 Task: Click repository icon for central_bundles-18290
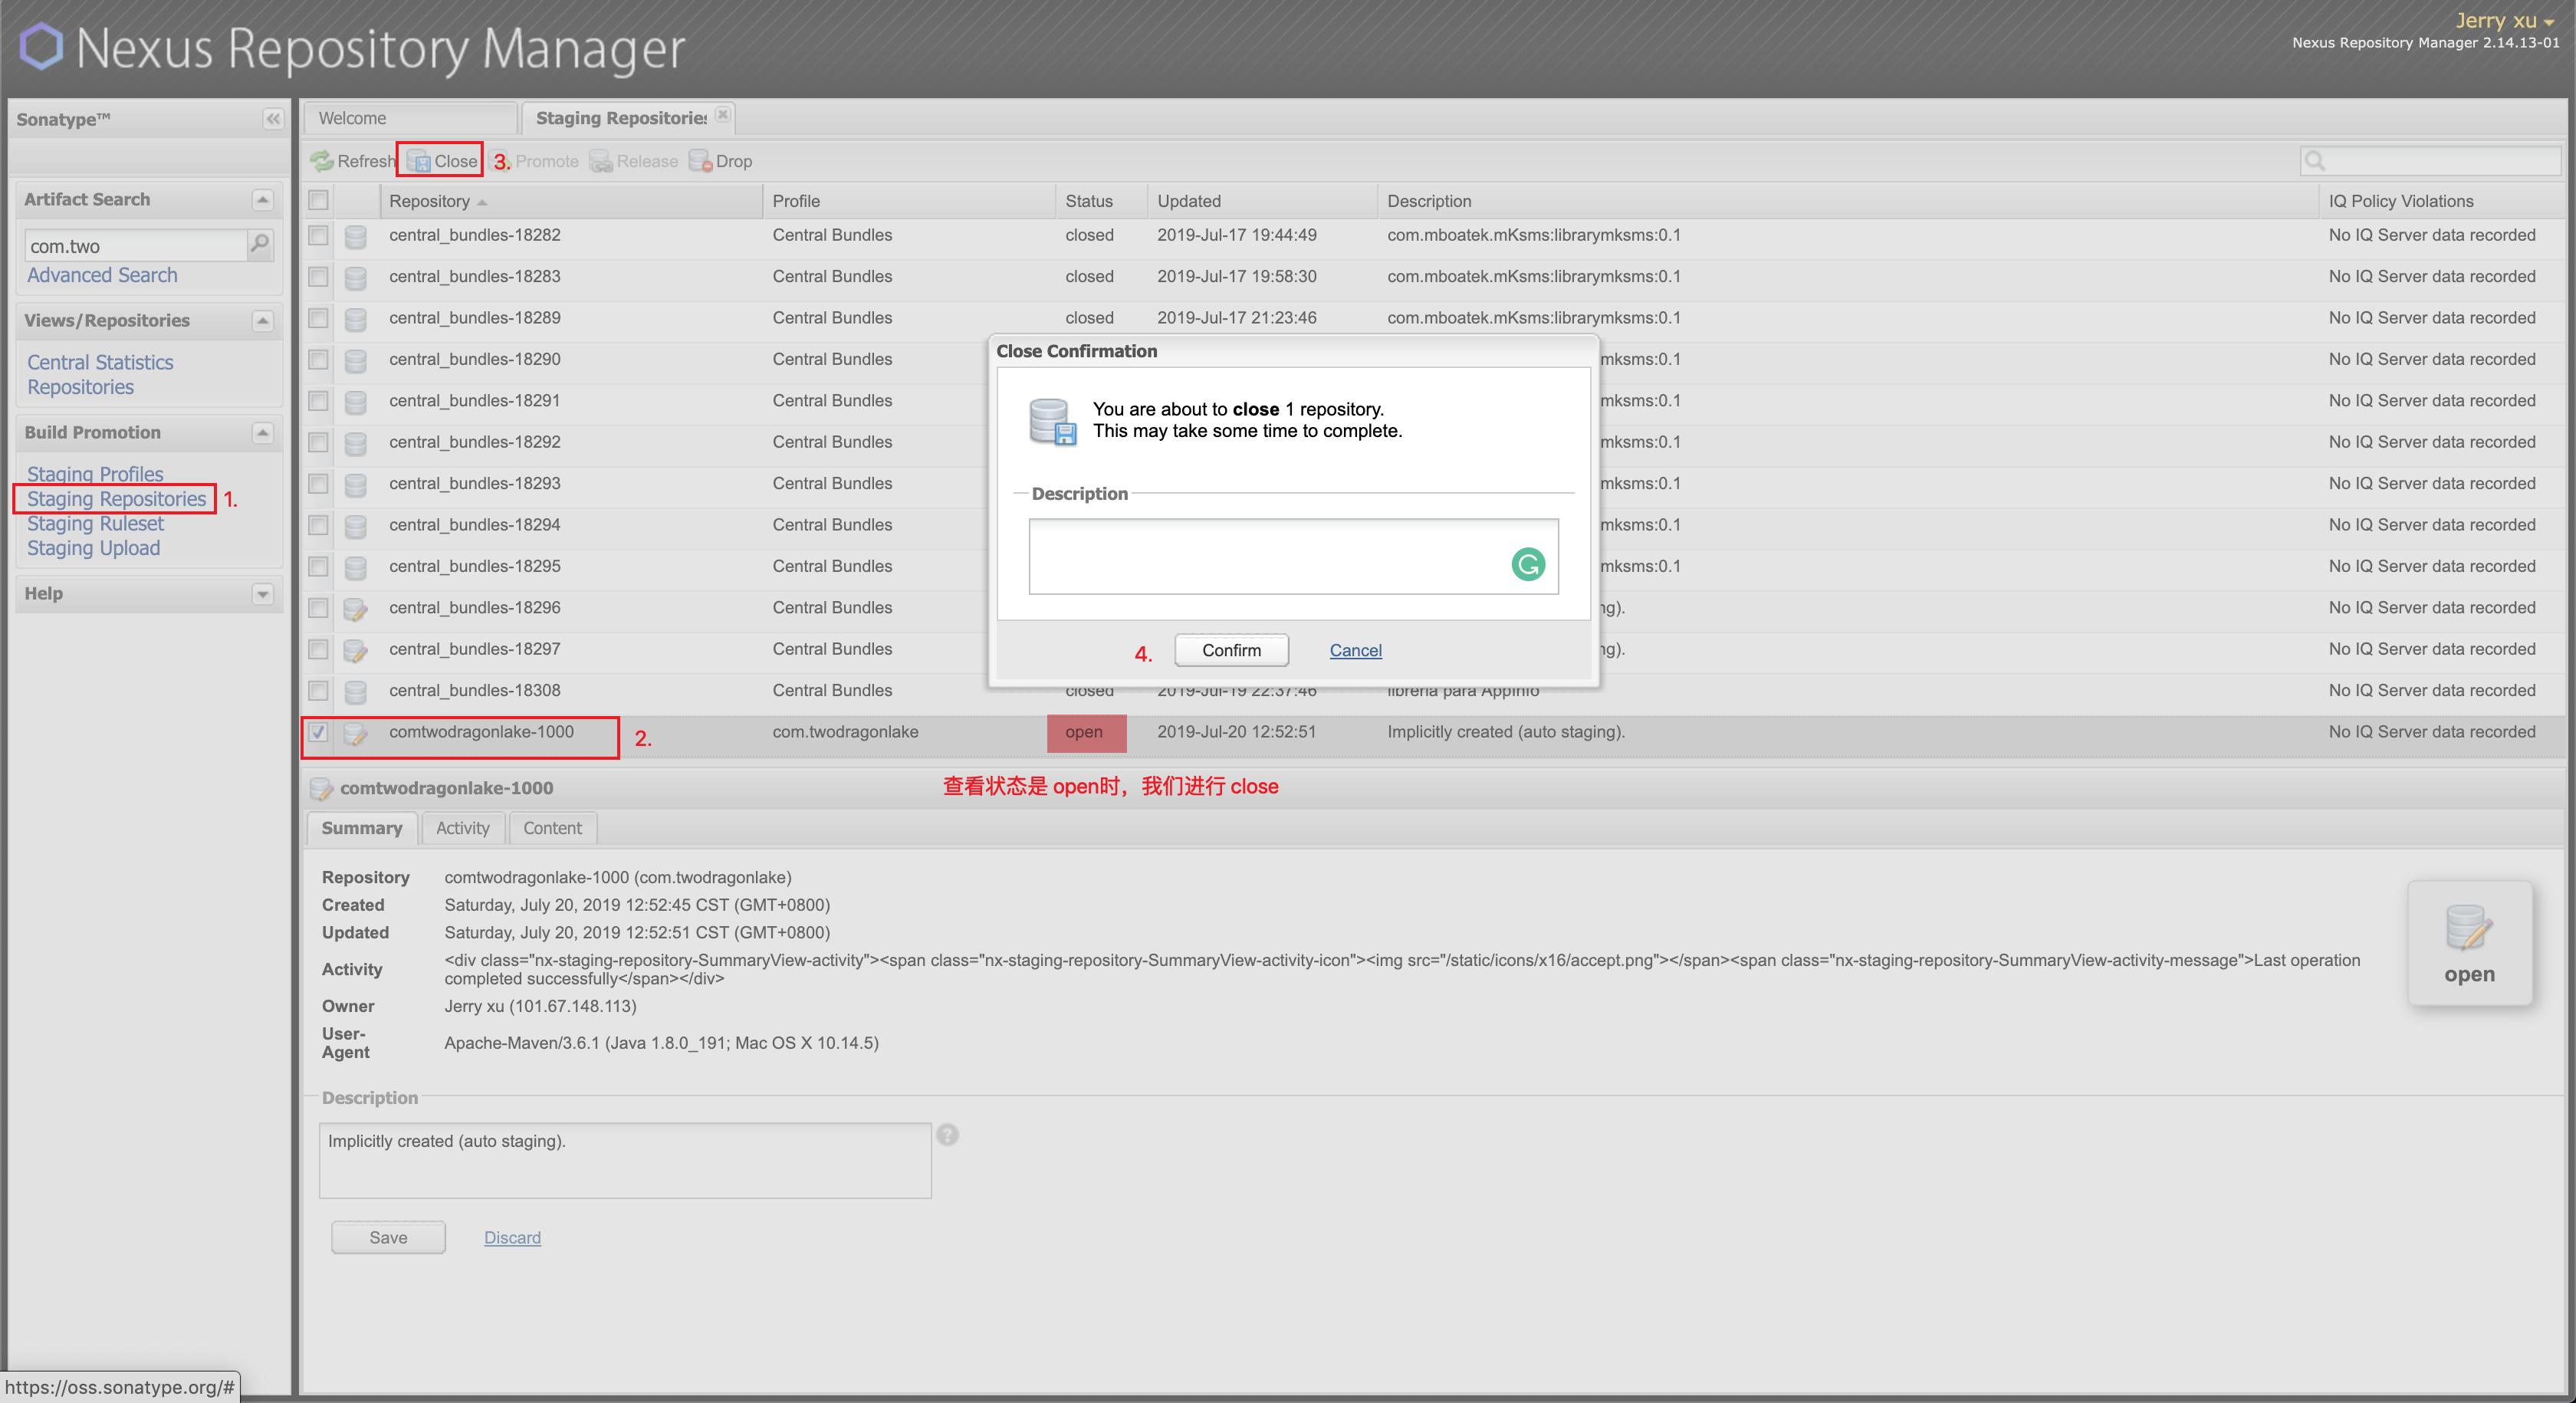(355, 360)
